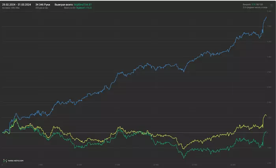Click the average tables count text
The height and width of the screenshot is (168, 276).
coord(255,7)
